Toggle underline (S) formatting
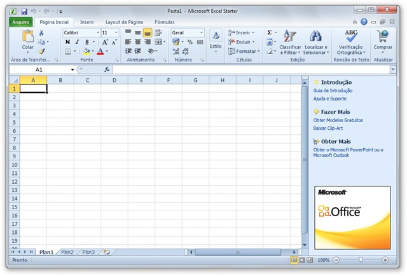407x276 pixels. 86,42
